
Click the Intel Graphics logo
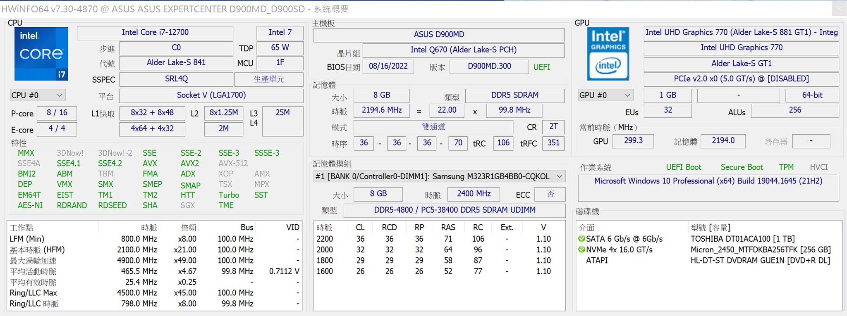click(608, 54)
